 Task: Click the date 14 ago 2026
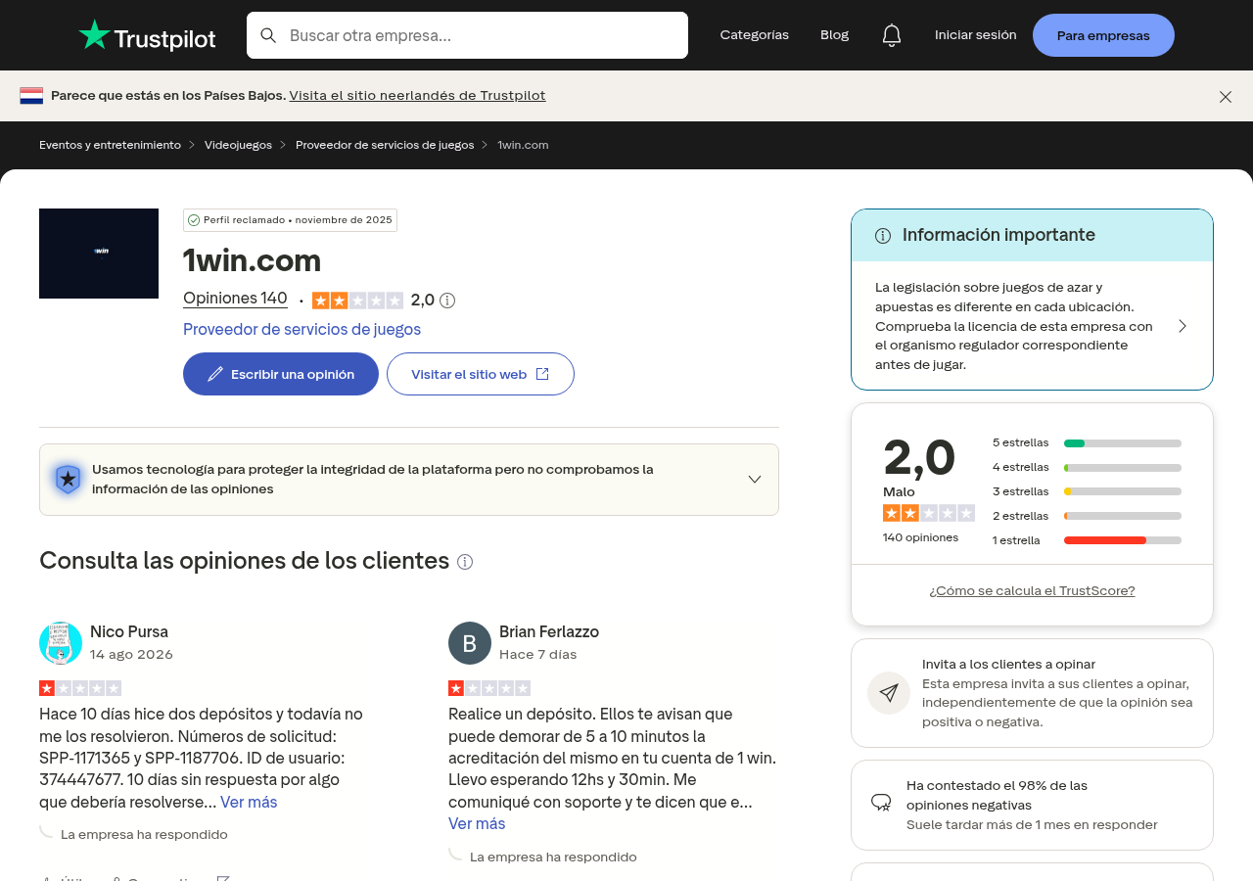pos(131,655)
